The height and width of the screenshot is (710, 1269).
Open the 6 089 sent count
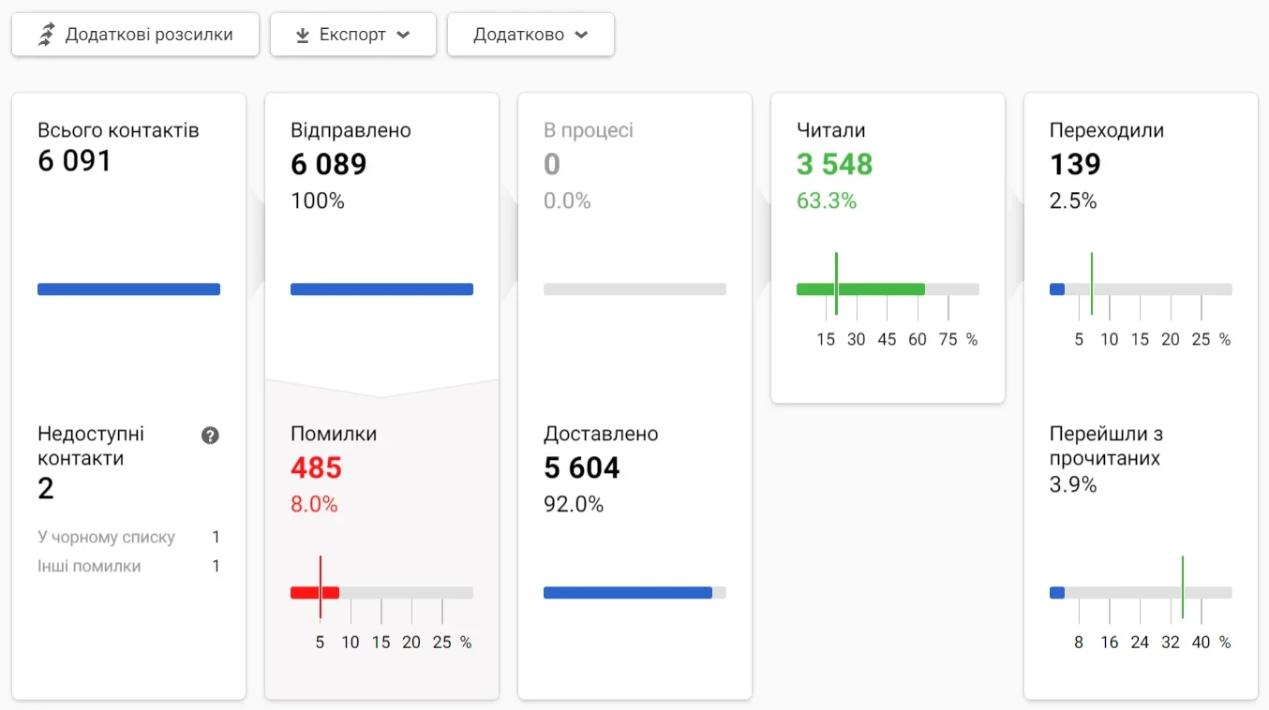[328, 164]
